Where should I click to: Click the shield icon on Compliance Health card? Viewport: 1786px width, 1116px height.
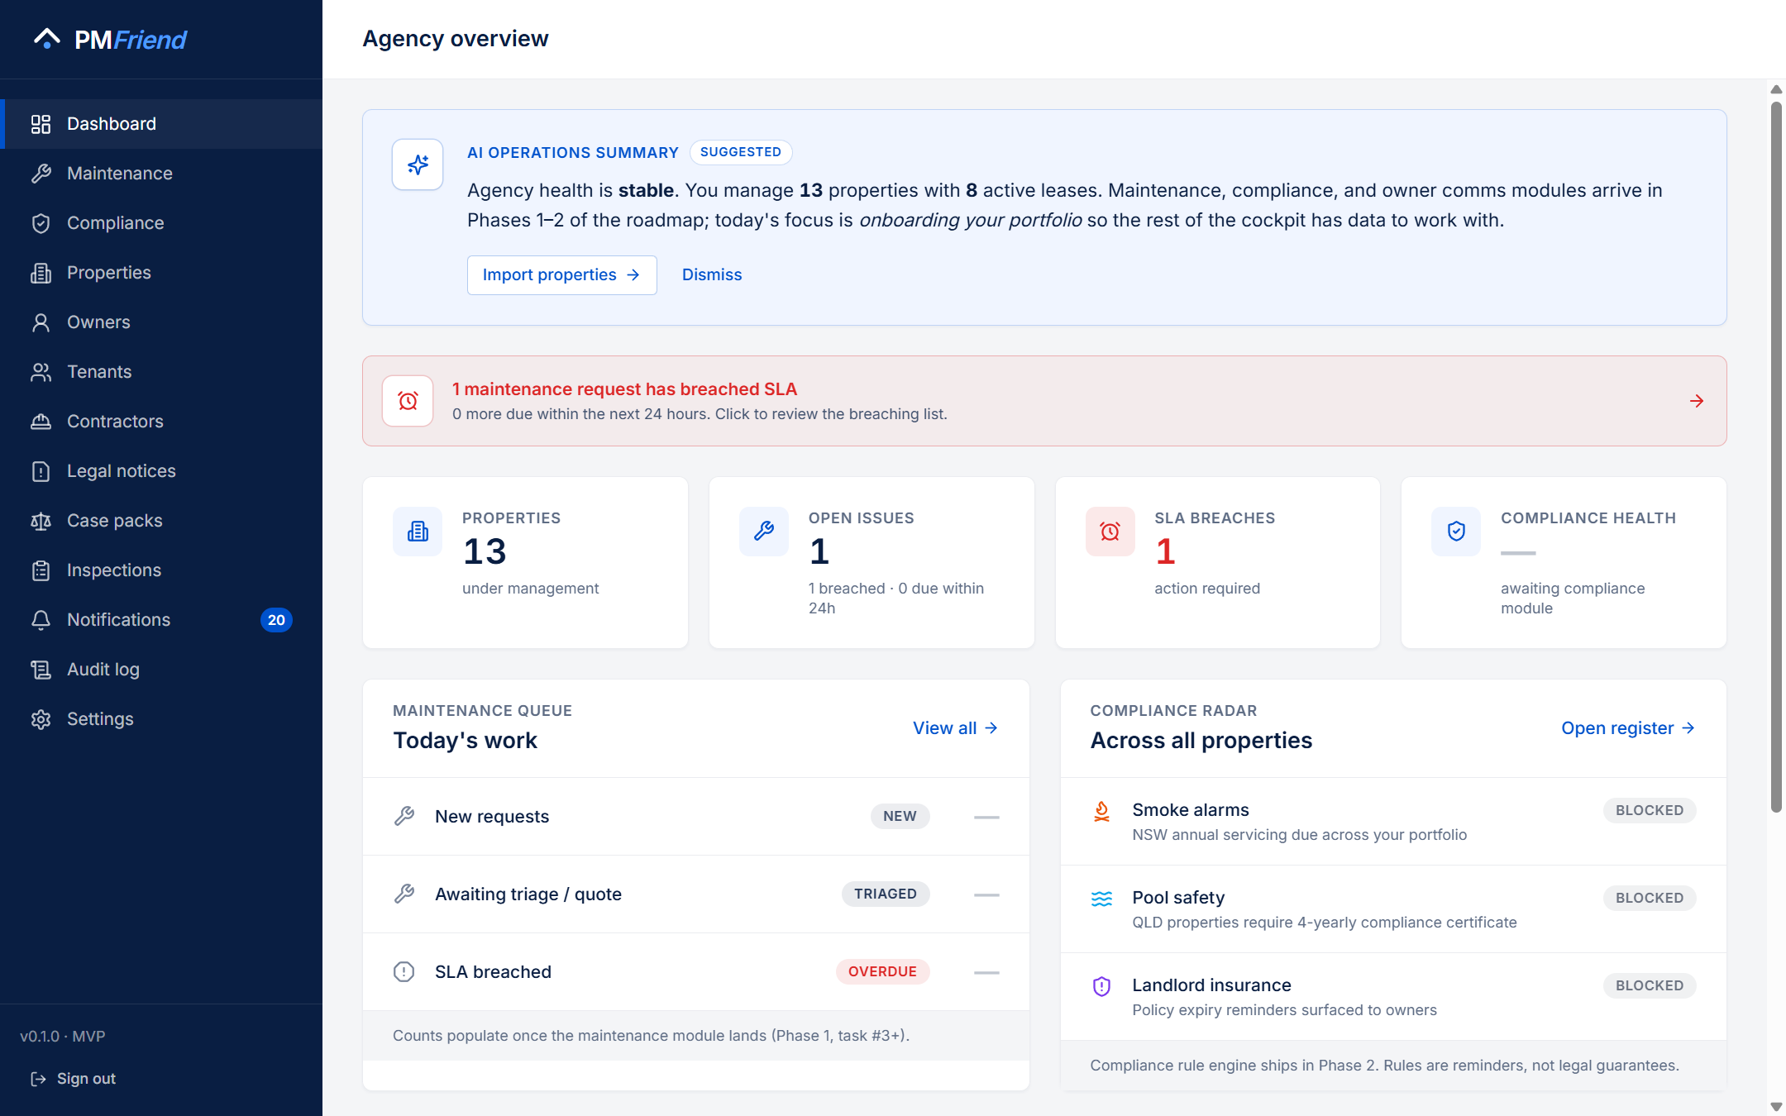(x=1457, y=532)
